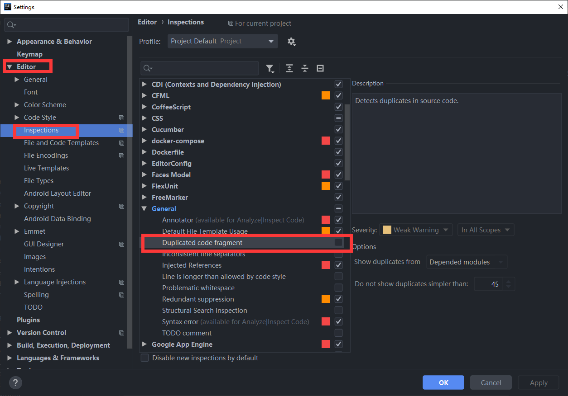
Task: Click the Collapse All inspections icon
Action: [305, 68]
